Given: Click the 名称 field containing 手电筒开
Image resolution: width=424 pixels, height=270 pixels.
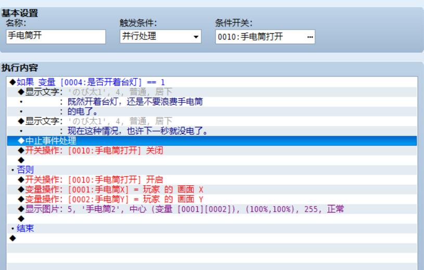Looking at the screenshot, I should point(56,36).
